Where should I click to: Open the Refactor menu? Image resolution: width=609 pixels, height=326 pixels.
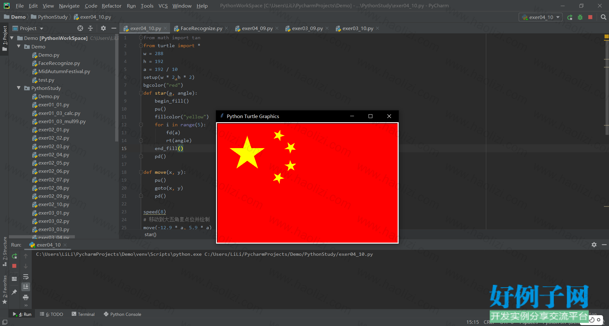[x=111, y=6]
